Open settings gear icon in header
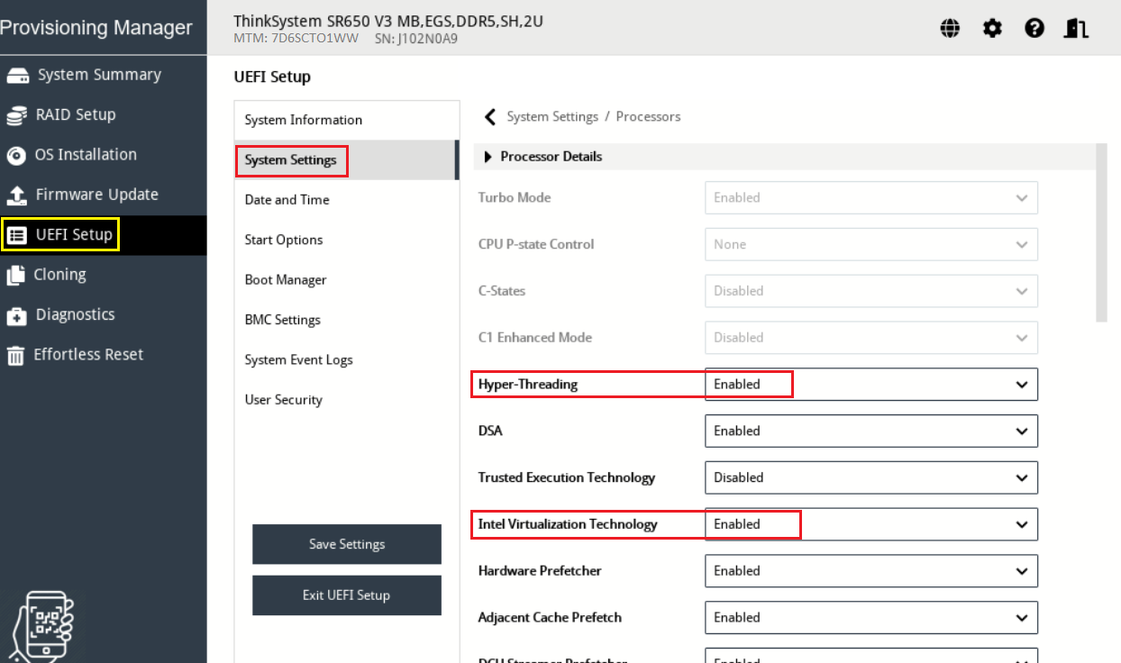 (x=992, y=29)
